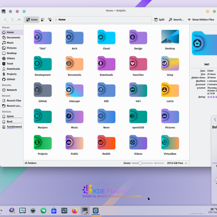Open the Favorites folder
Viewport: 217px width, 217px height.
point(138,63)
